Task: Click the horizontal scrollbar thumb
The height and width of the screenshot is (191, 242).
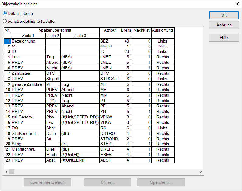Action: (12, 172)
